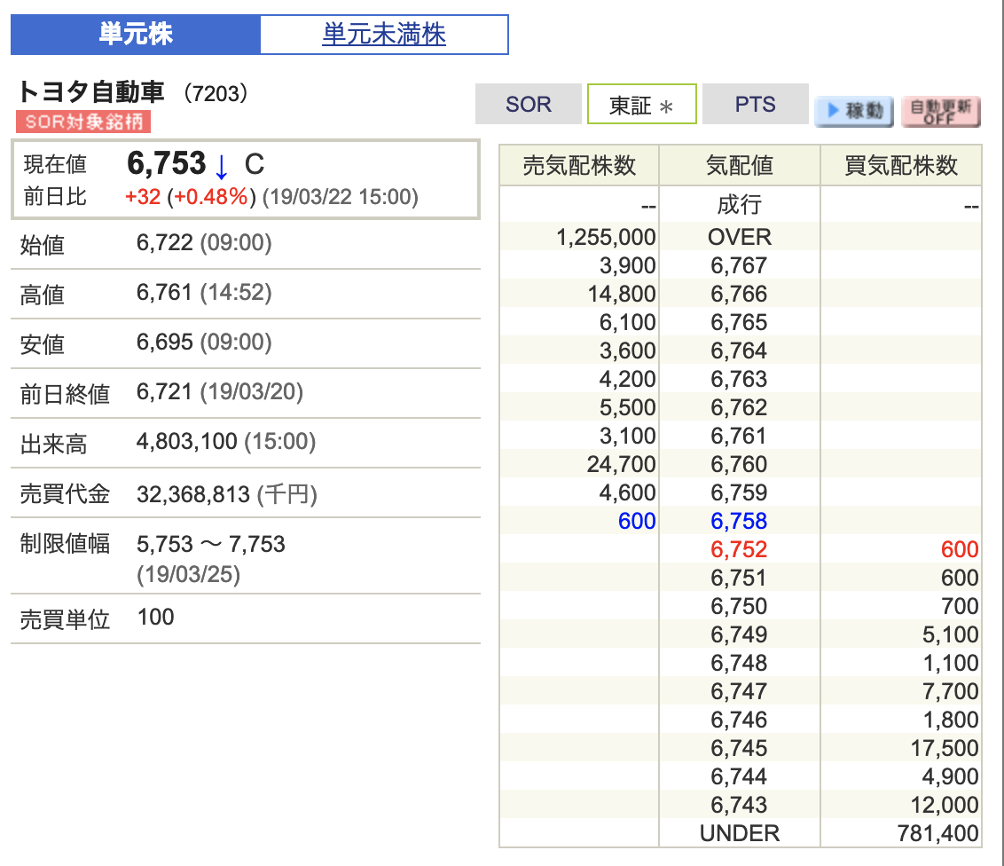Click the 気配値 column header
Viewport: 1004px width, 866px height.
pos(740,165)
